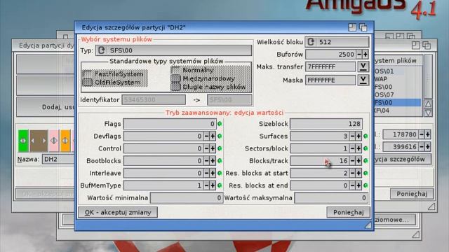Image resolution: width=449 pixels, height=252 pixels.
Task: Decrease Surfaces with the minus button
Action: 352,136
